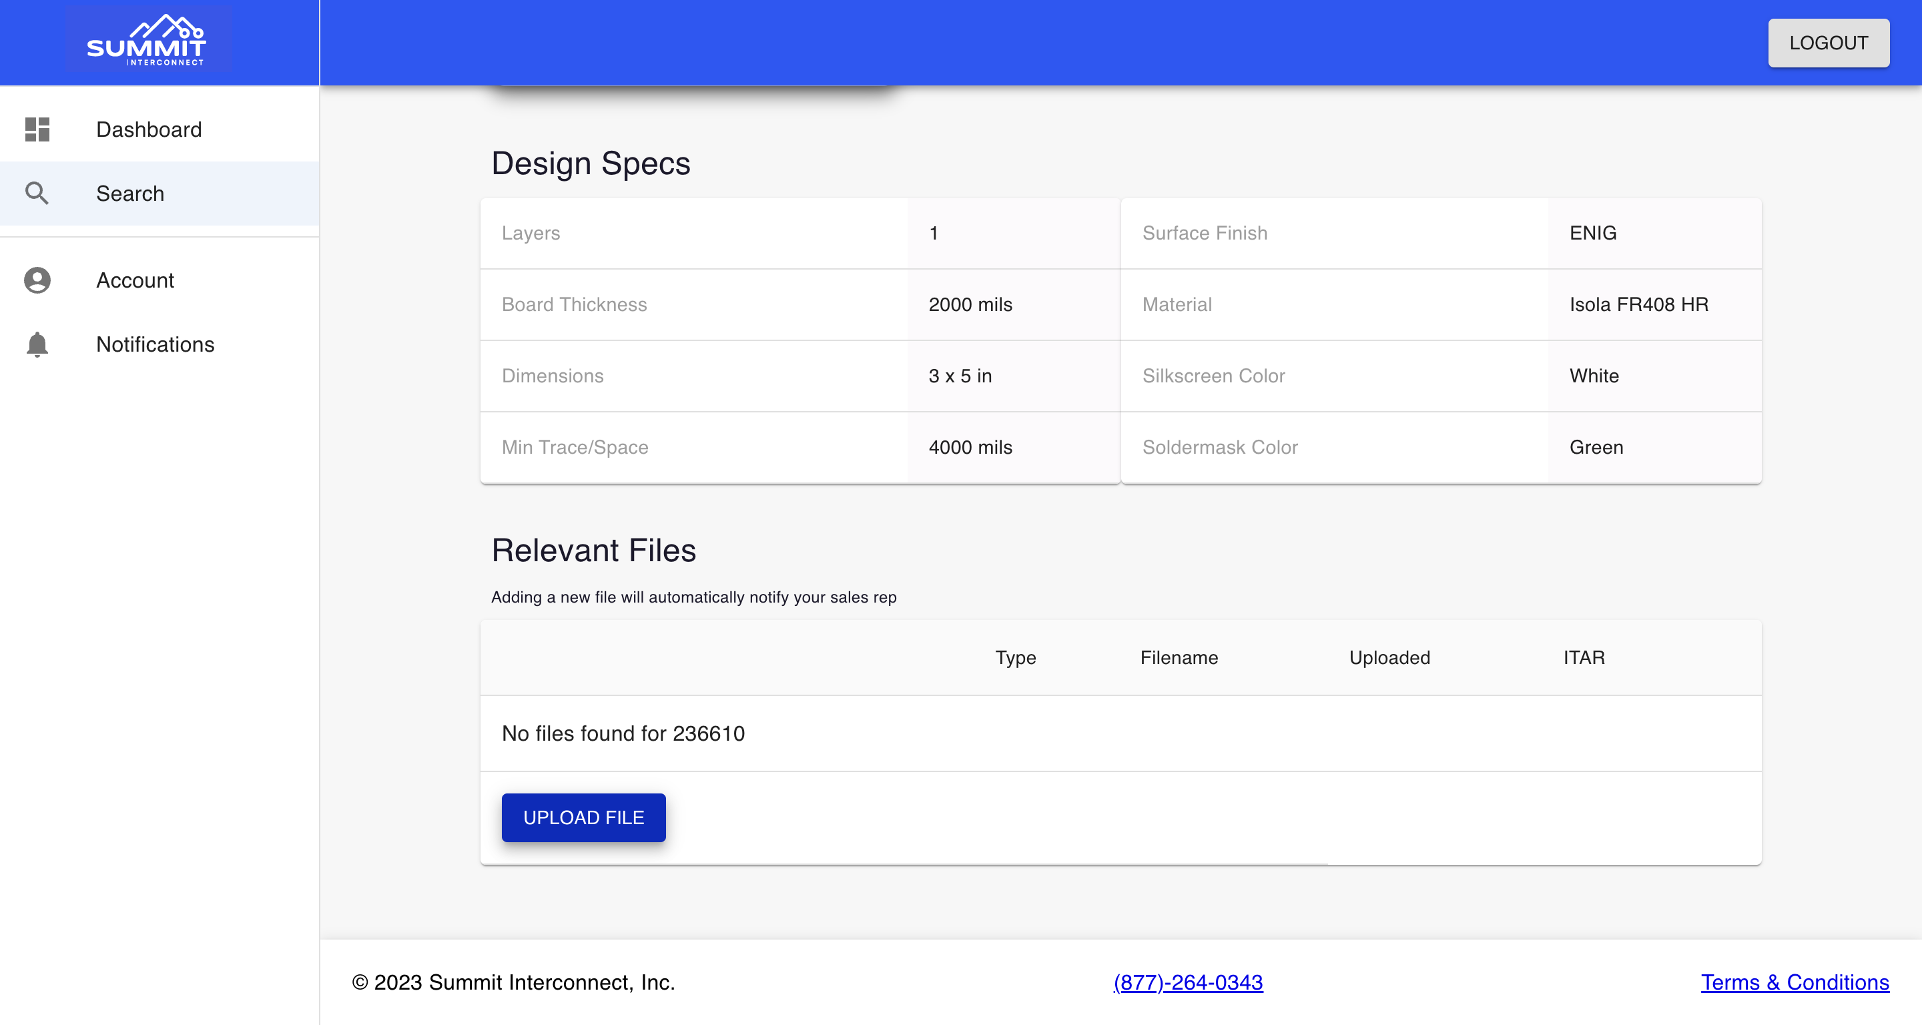This screenshot has width=1922, height=1025.
Task: Click the Dashboard grid icon
Action: point(37,129)
